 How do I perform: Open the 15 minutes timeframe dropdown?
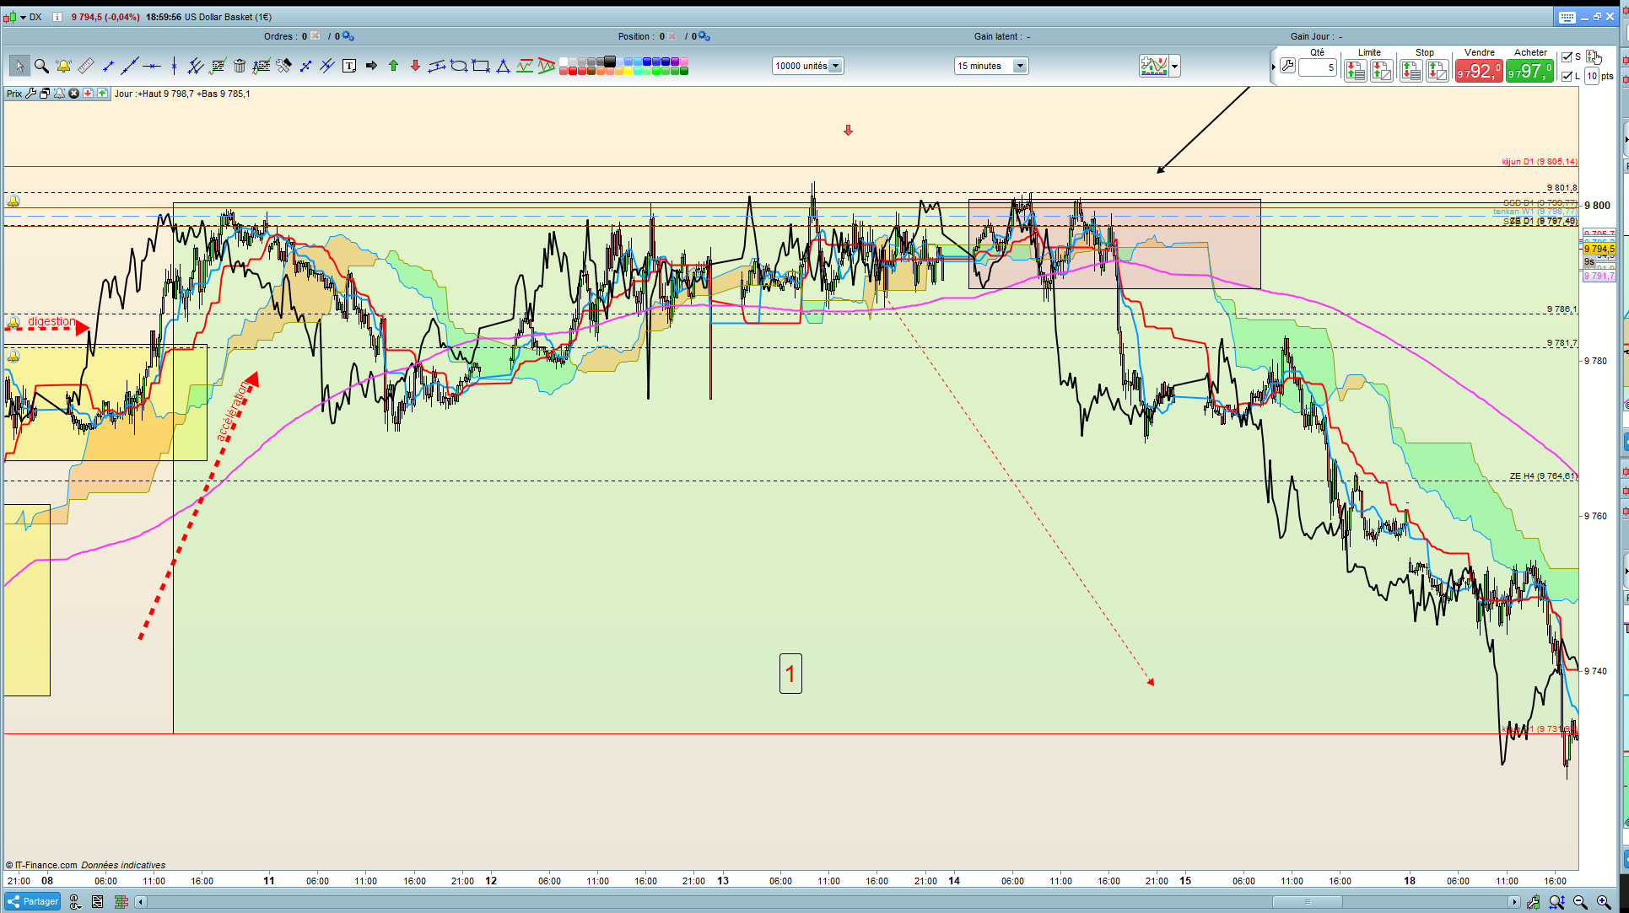(991, 66)
